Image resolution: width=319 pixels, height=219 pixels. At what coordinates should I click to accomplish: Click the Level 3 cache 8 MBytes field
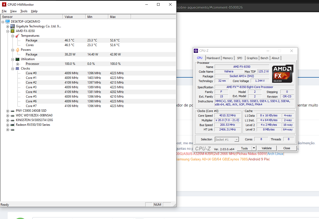[269, 129]
